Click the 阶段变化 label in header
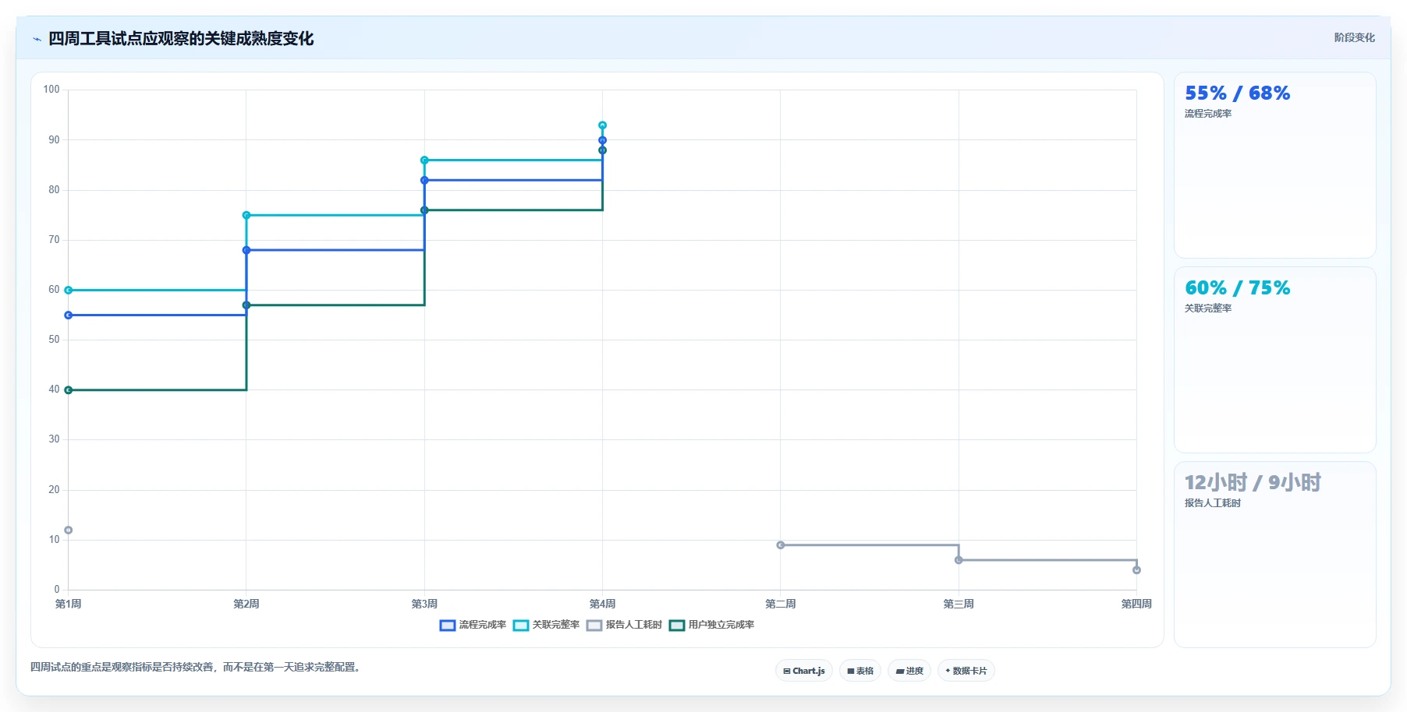Viewport: 1407px width, 712px height. pyautogui.click(x=1354, y=37)
